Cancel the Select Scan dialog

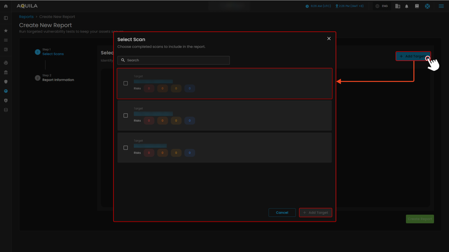(x=282, y=213)
